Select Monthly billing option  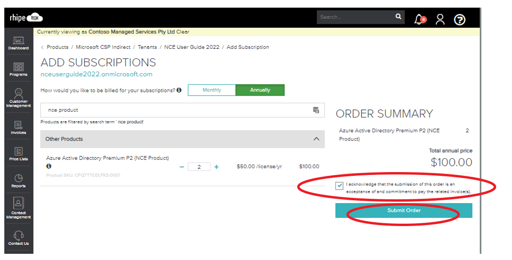211,90
